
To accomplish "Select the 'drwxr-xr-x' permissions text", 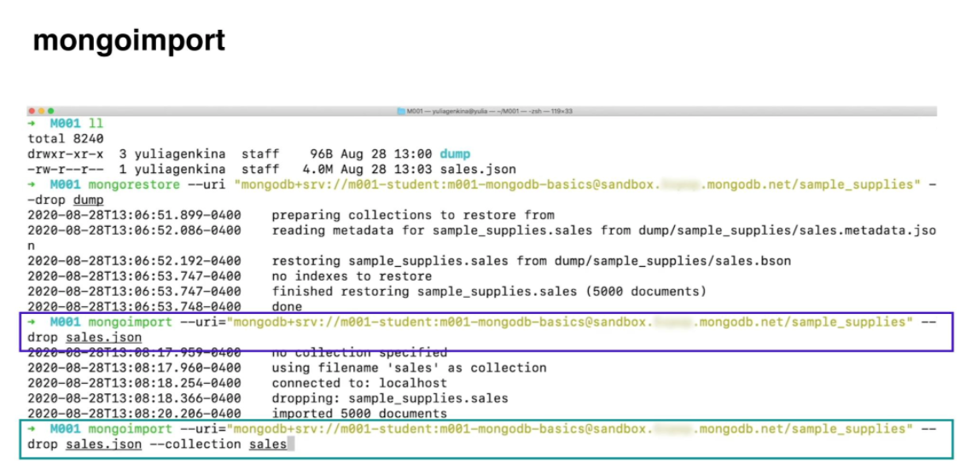I will 66,154.
